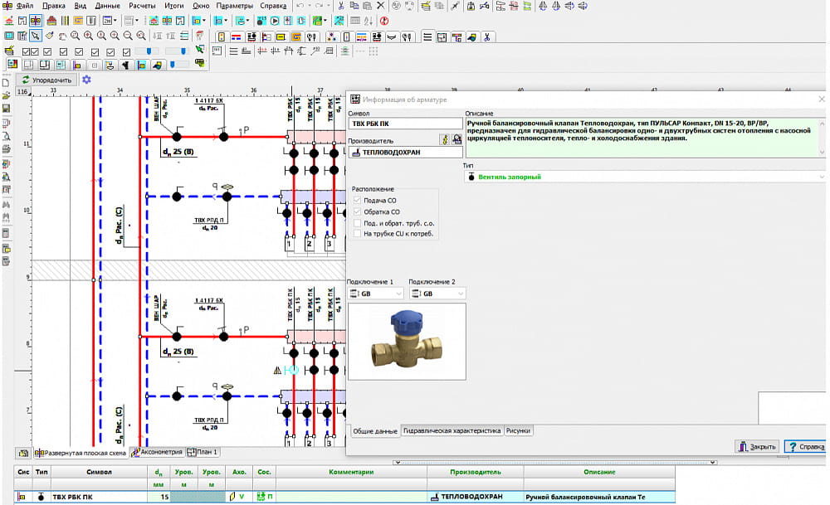
Task: Click the Paste clipboard toolbar icon
Action: point(366,6)
